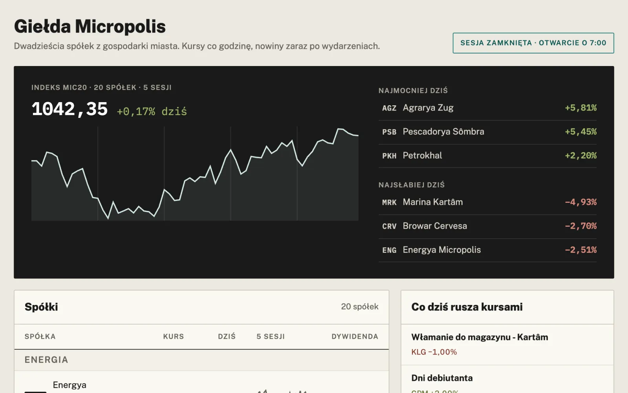Open Energya Micropolis in weakest list
The height and width of the screenshot is (393, 628).
(487, 250)
